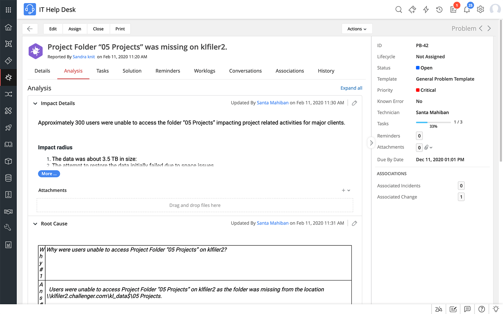The image size is (503, 314).
Task: Open the Conversations tab
Action: coord(245,71)
